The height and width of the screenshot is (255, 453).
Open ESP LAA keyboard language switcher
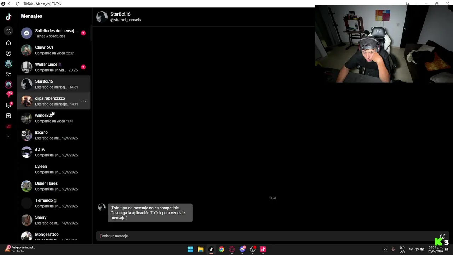coord(402,249)
